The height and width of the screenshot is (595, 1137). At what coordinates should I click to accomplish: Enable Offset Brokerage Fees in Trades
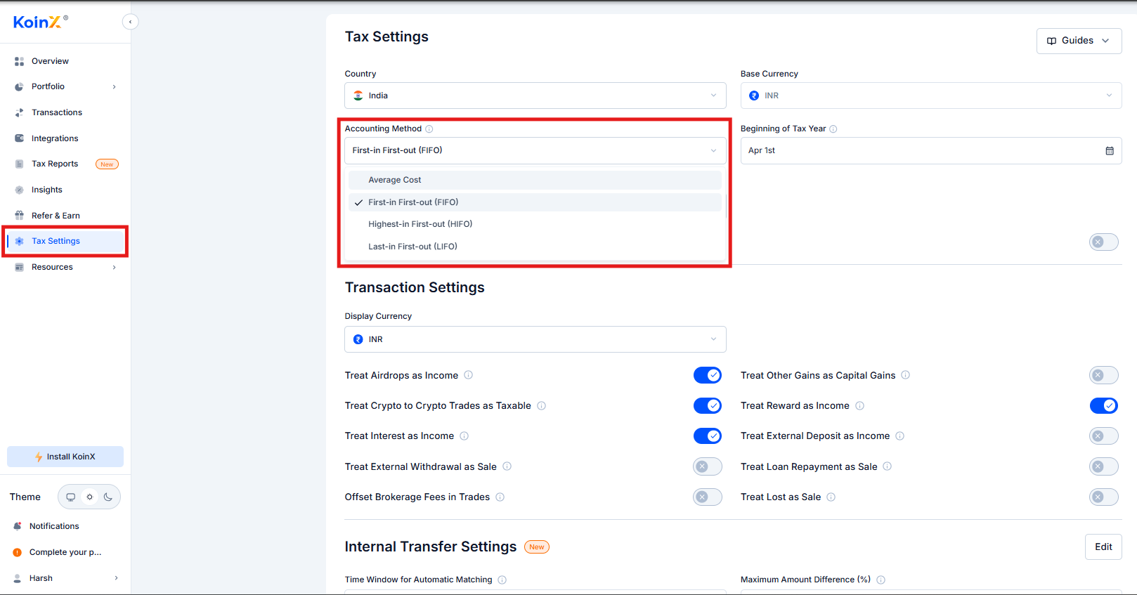(708, 497)
